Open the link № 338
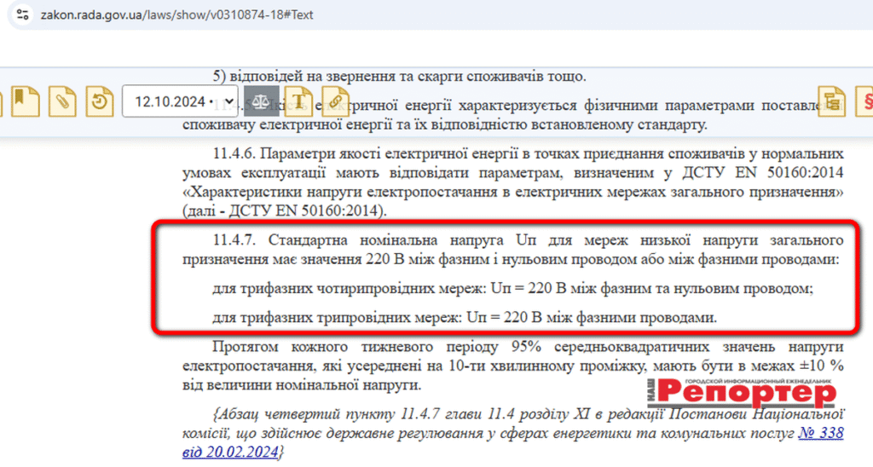 821,433
